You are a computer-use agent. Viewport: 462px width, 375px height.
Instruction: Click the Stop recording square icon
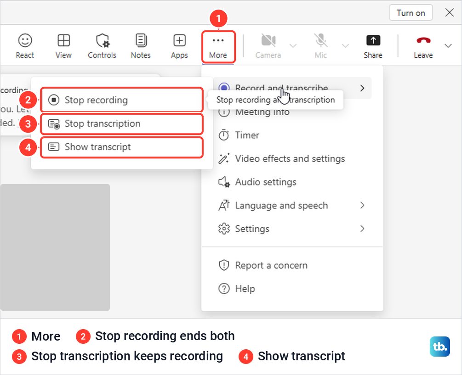coord(54,100)
